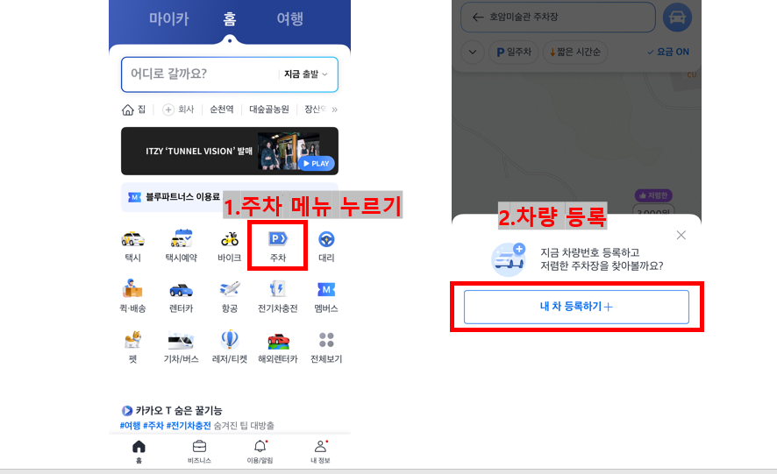Open the 대리 driver service icon
The image size is (777, 474).
pos(326,244)
